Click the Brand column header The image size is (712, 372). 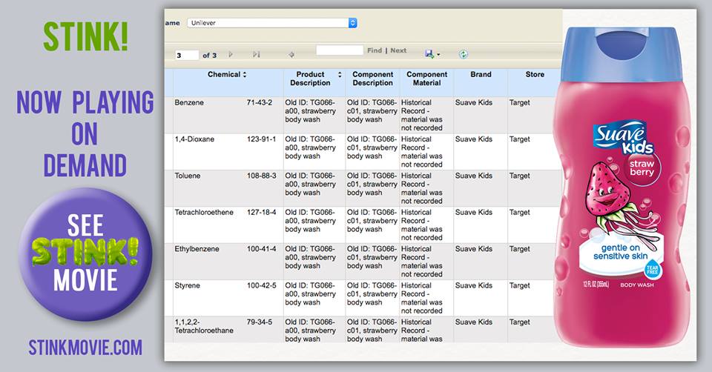[x=481, y=74]
